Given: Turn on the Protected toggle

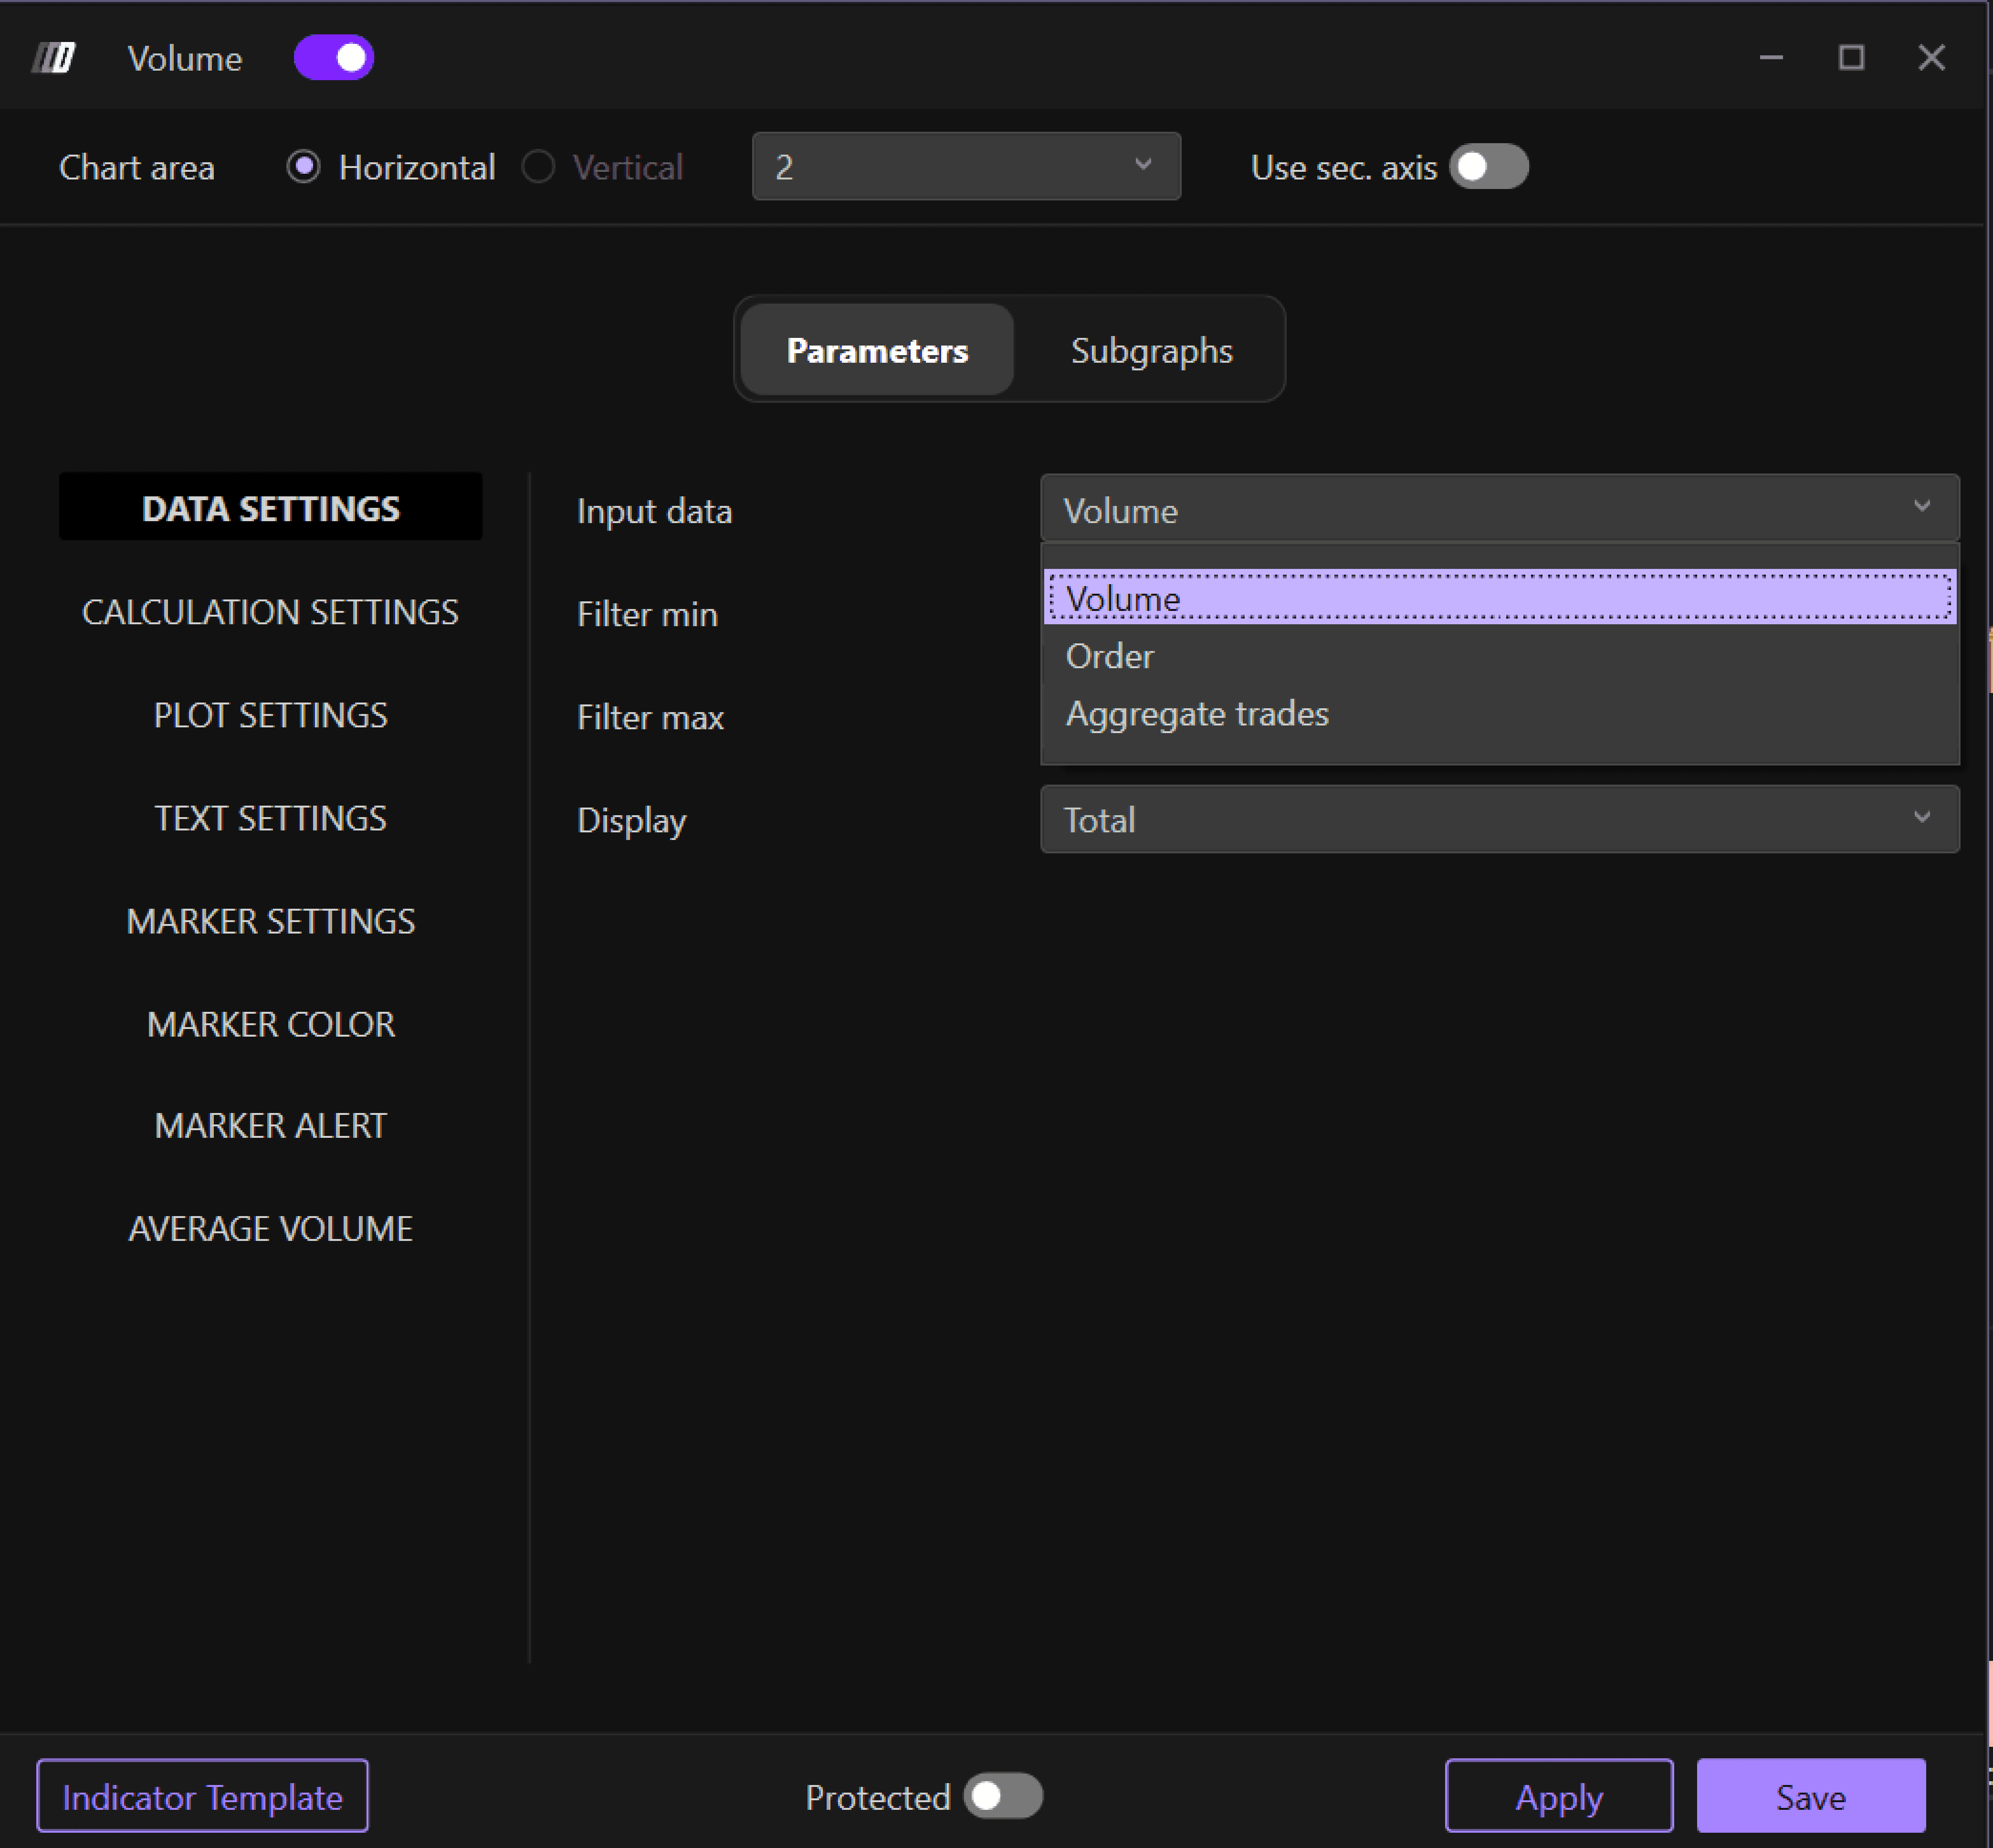Looking at the screenshot, I should point(1003,1796).
